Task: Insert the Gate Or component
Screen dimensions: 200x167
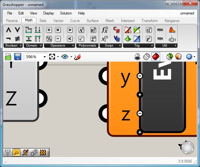Action: (x=17, y=30)
